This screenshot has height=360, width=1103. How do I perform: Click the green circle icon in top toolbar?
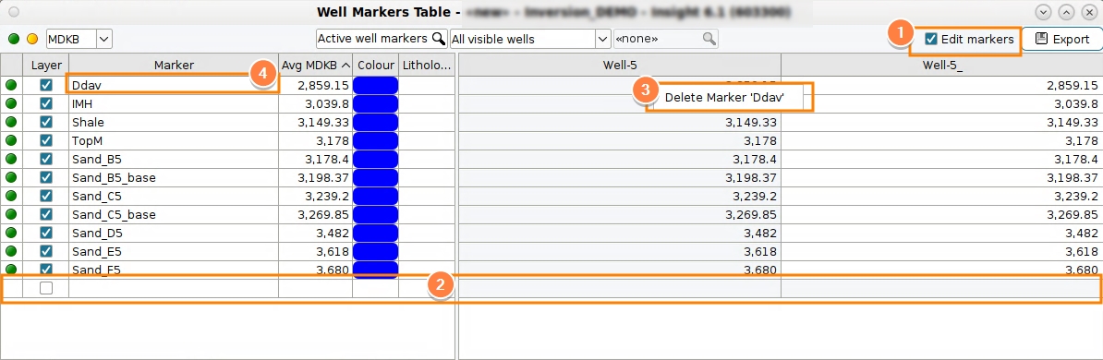coord(14,39)
